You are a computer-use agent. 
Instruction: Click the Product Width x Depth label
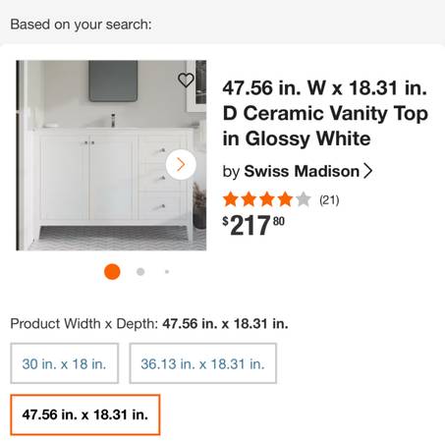84,324
